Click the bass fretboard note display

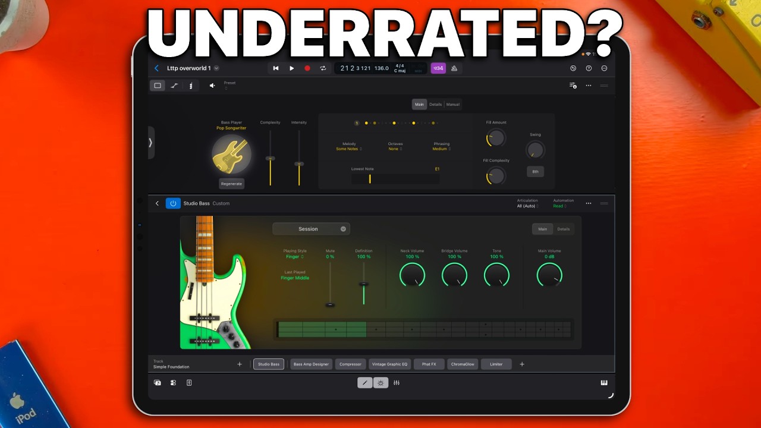pos(424,329)
